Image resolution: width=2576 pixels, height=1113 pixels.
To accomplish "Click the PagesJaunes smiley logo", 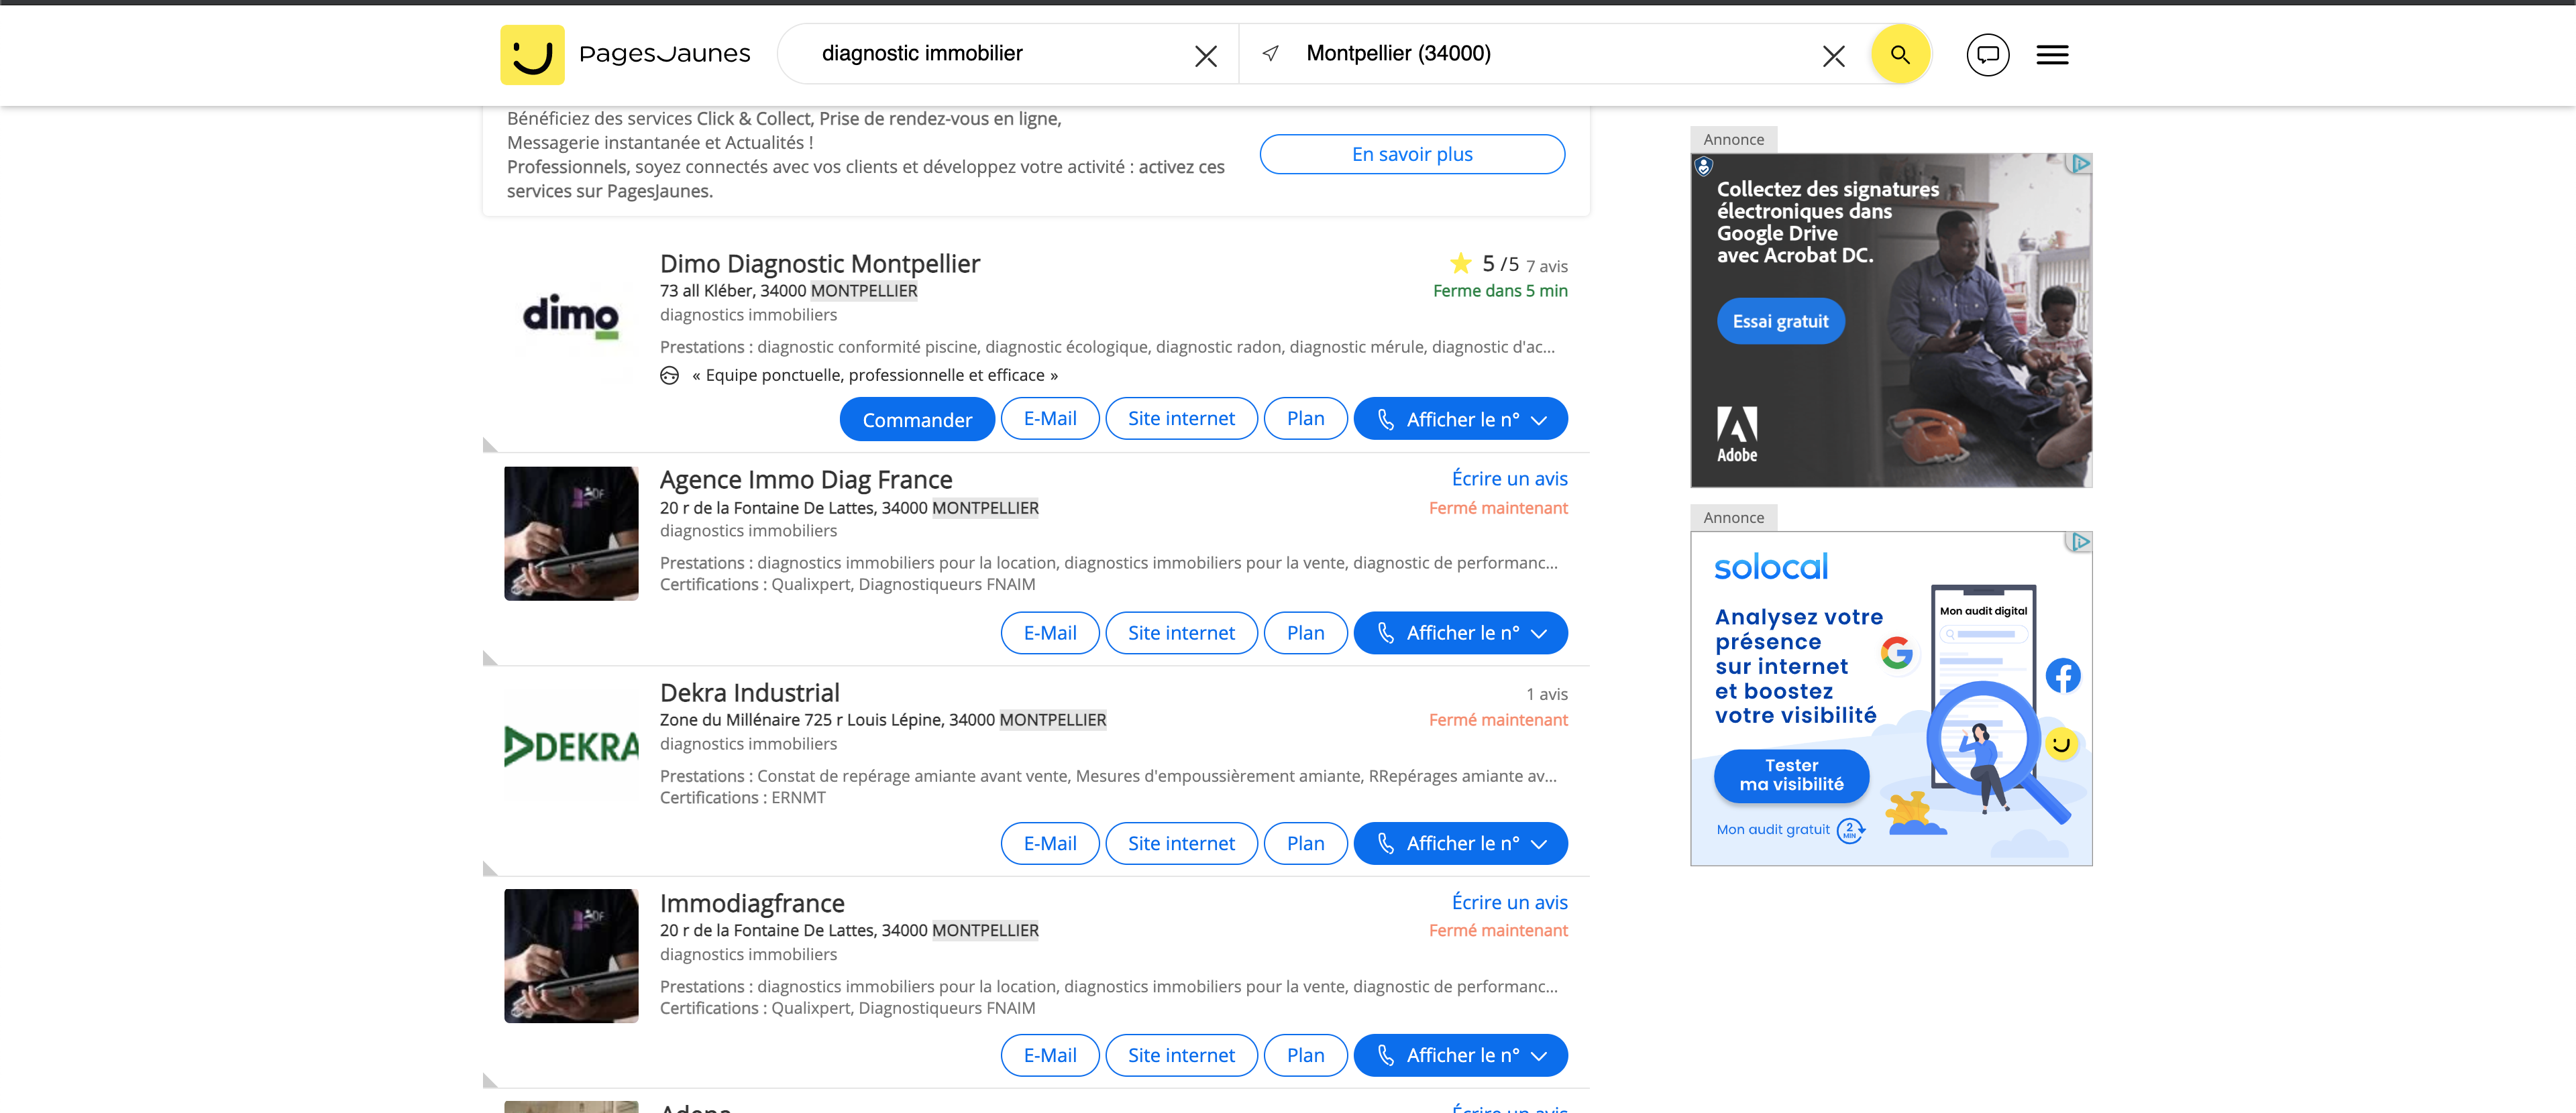I will coord(532,55).
